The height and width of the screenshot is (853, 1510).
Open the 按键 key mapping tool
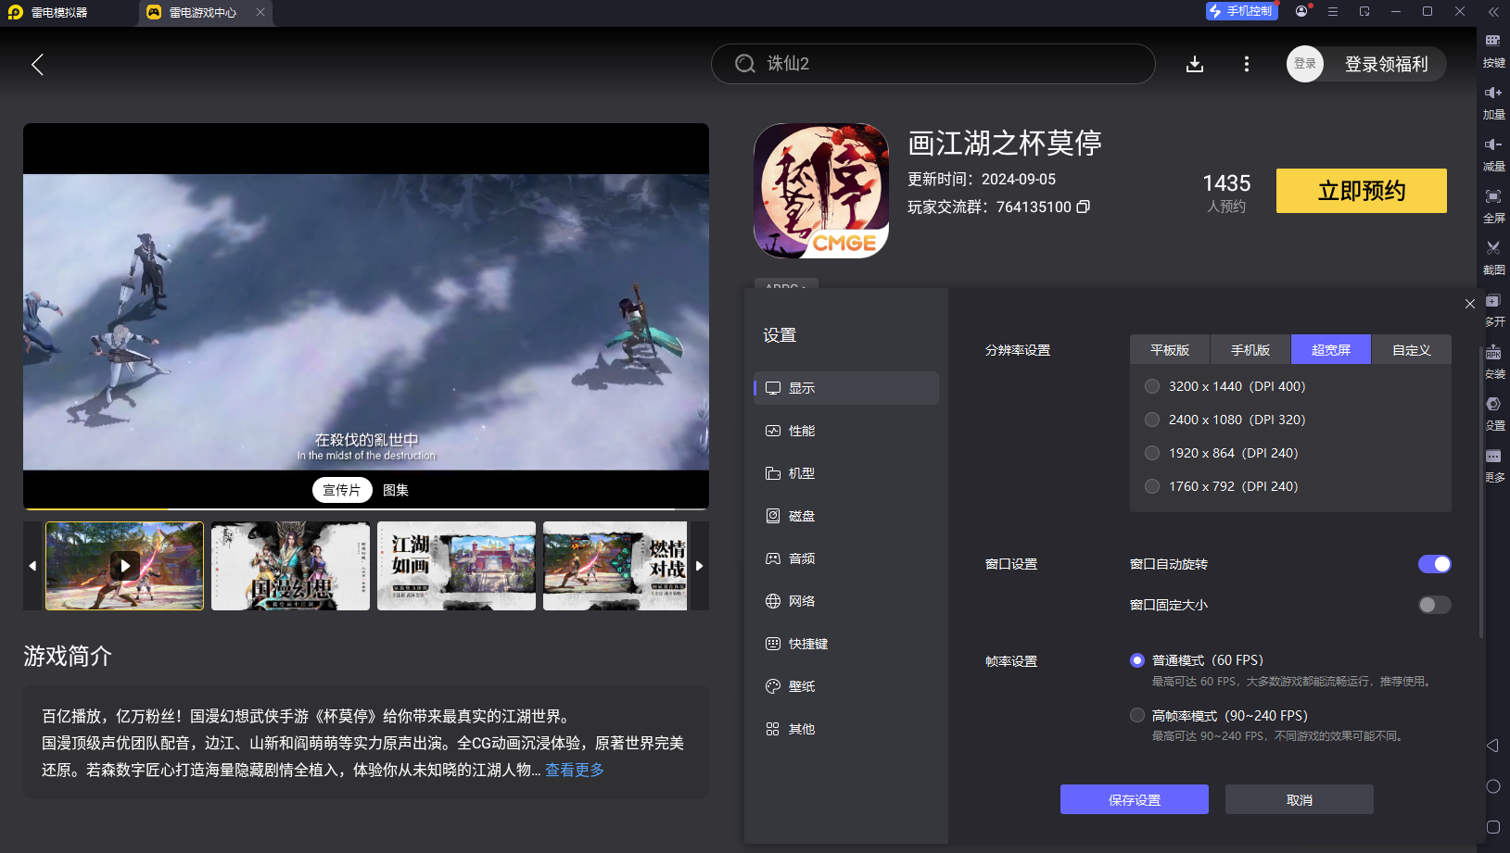(1493, 51)
